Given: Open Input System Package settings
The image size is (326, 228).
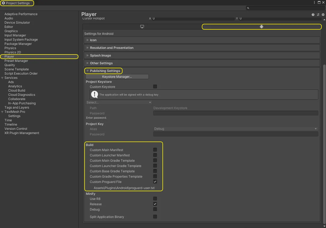Looking at the screenshot, I should click(x=21, y=39).
